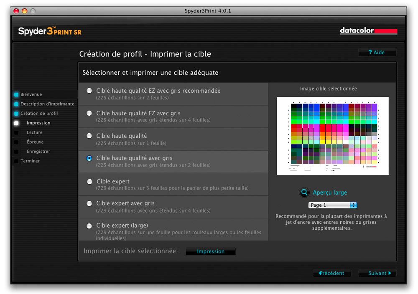Close the Spyder3Print window
The image size is (418, 294).
(17, 11)
